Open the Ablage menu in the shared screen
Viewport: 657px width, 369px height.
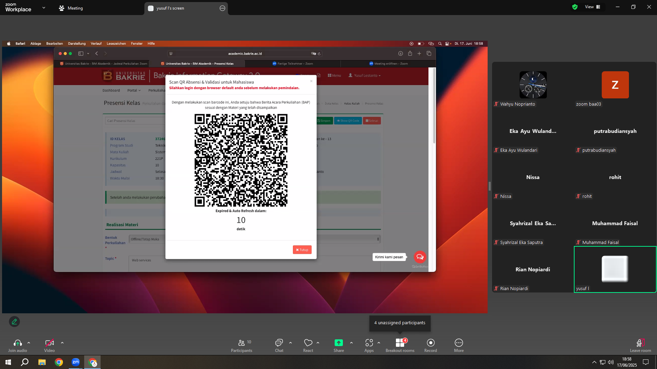tap(36, 44)
